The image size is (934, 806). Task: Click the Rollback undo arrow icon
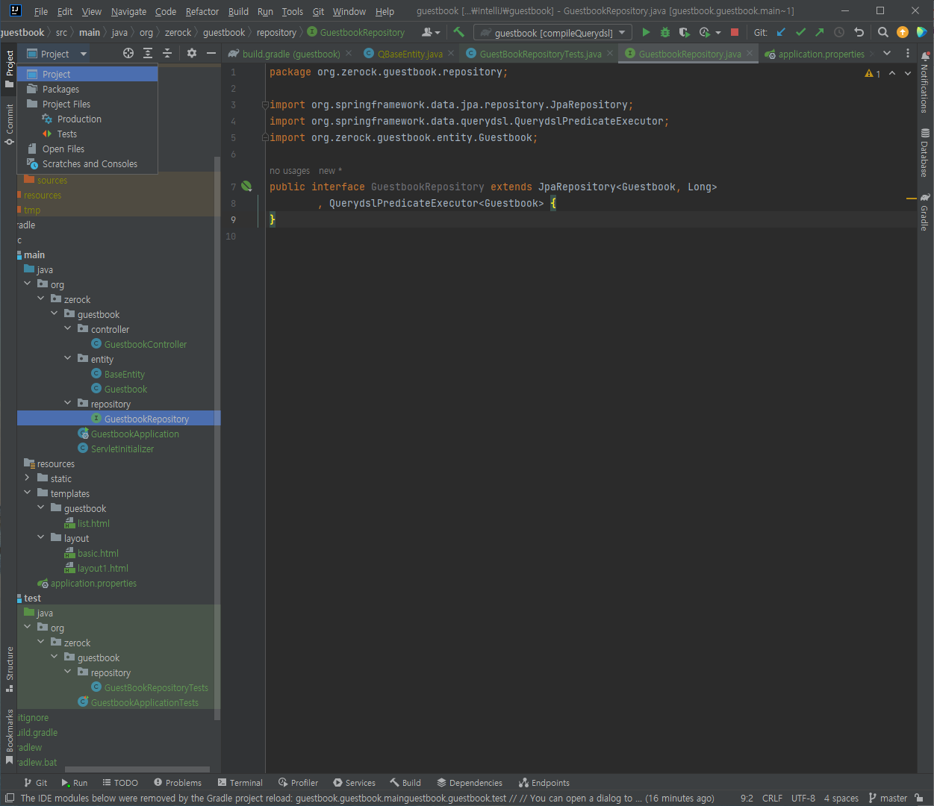tap(859, 32)
